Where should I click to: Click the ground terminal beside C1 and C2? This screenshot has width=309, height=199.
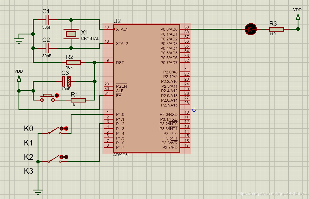point(19,41)
